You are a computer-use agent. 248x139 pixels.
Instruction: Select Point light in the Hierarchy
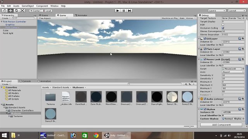coord(8,33)
